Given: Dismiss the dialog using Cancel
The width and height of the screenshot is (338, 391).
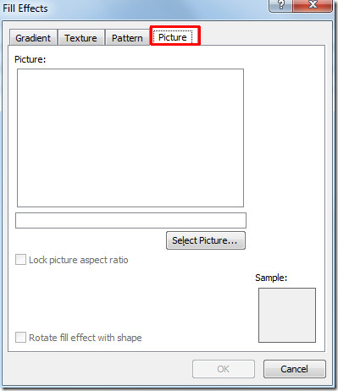Looking at the screenshot, I should (x=295, y=369).
